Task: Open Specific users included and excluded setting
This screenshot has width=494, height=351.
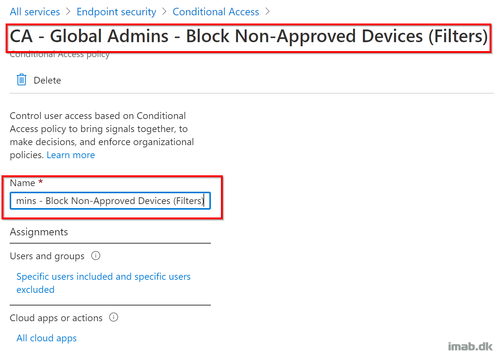Action: [104, 283]
